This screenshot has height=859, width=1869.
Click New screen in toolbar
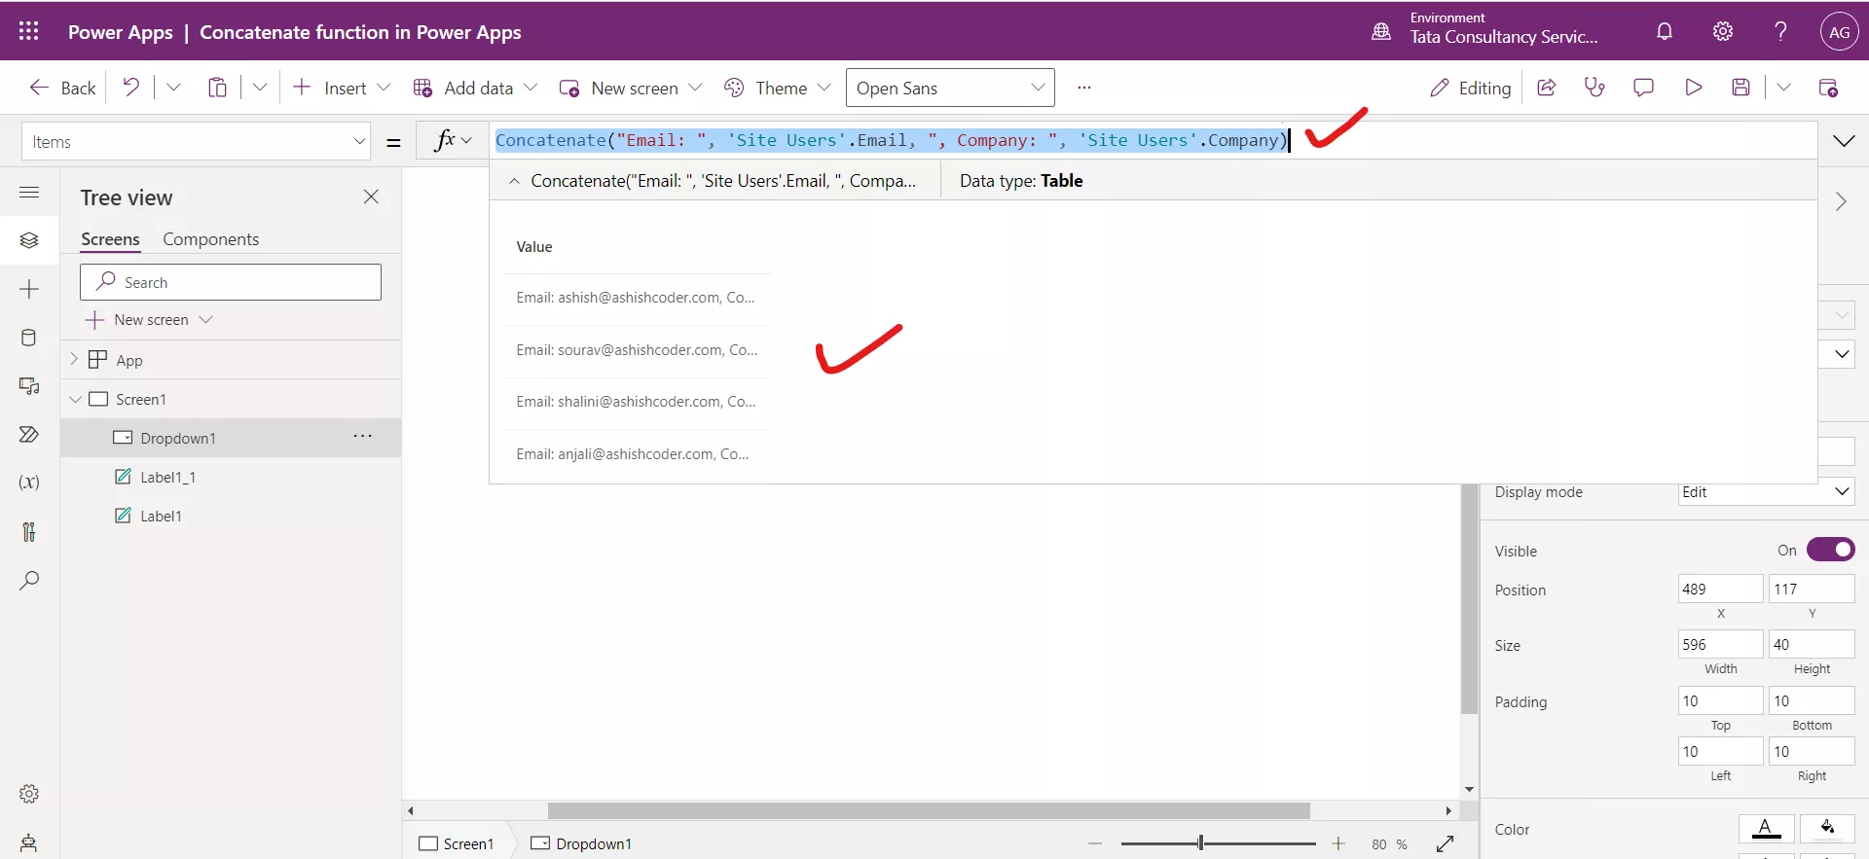(619, 88)
